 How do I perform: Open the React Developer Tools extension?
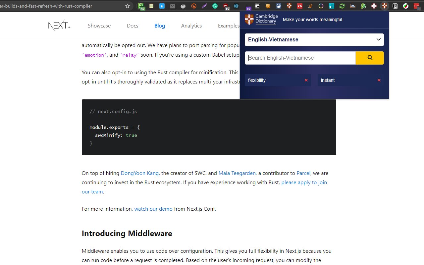(x=236, y=6)
